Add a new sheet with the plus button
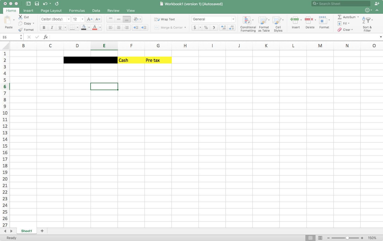383x241 pixels. (42, 231)
